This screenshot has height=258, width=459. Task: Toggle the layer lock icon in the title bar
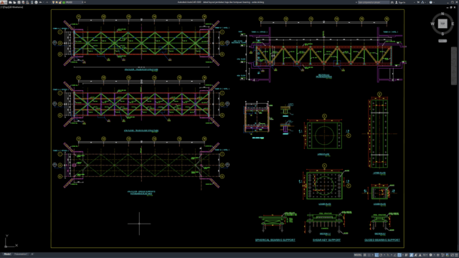click(60, 2)
